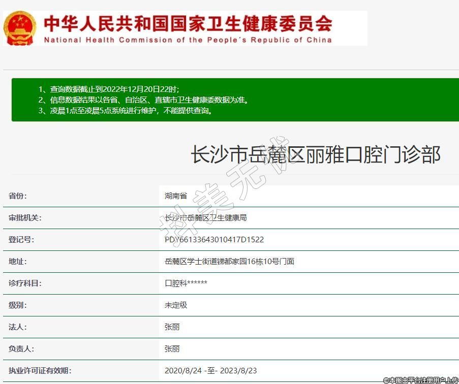Select the registration number PDY66133643010417D1522
Image resolution: width=459 pixels, height=384 pixels.
214,240
